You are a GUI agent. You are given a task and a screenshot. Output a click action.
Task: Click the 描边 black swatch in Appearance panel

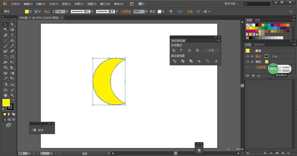[x=267, y=56]
